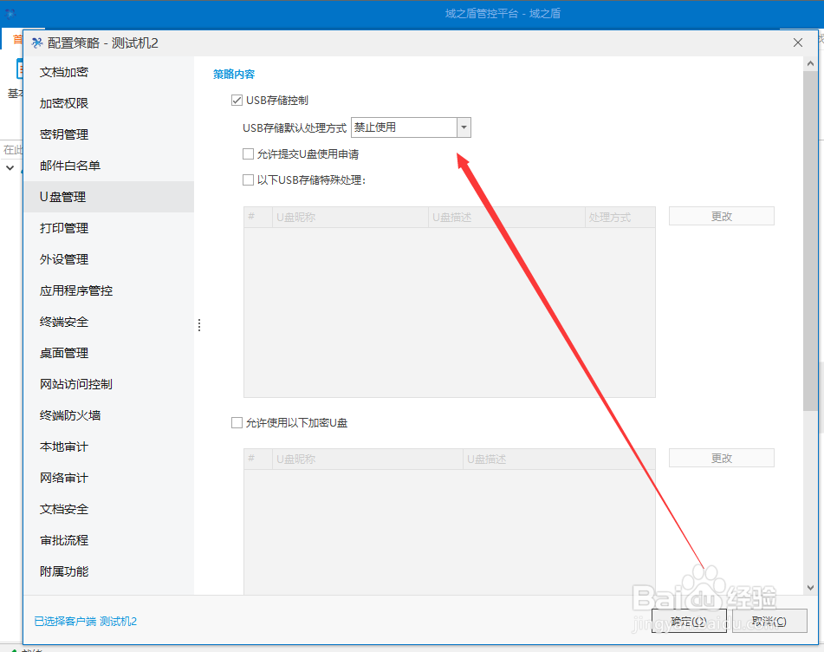Click U盘描述 column header in upper table

(x=507, y=217)
